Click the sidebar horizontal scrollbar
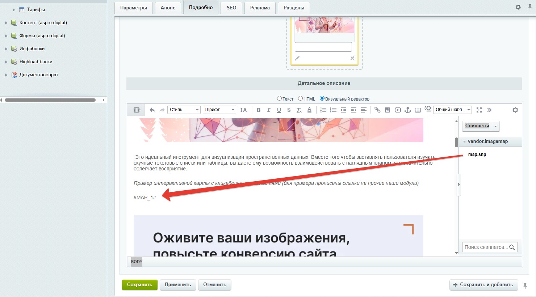The image size is (536, 297). [50, 100]
